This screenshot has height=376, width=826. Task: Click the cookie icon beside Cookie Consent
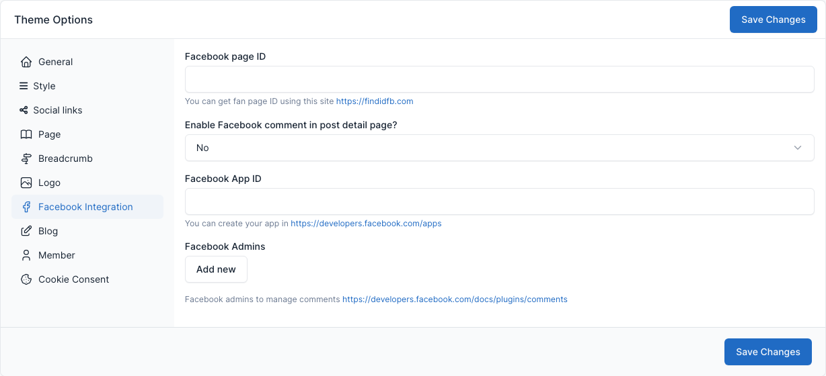point(26,279)
